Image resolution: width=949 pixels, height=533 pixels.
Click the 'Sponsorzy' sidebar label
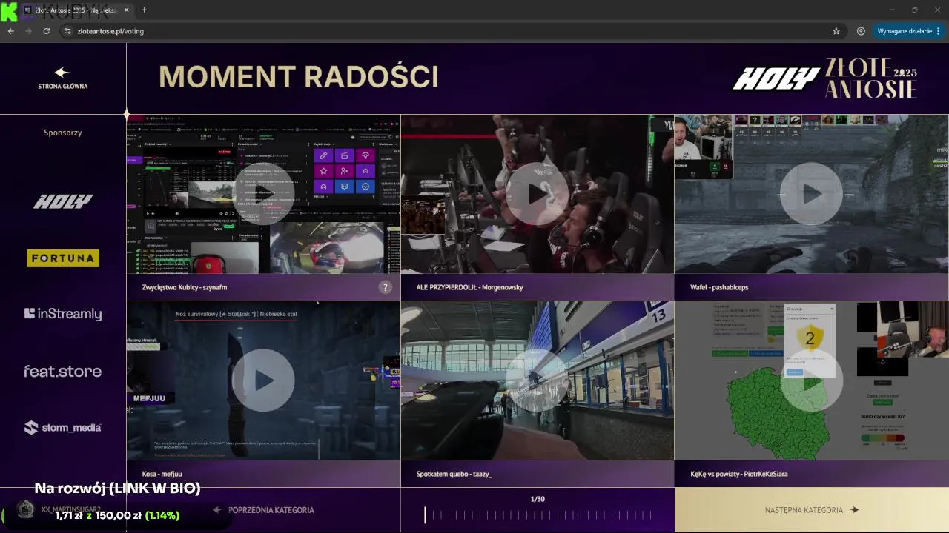[x=63, y=133]
